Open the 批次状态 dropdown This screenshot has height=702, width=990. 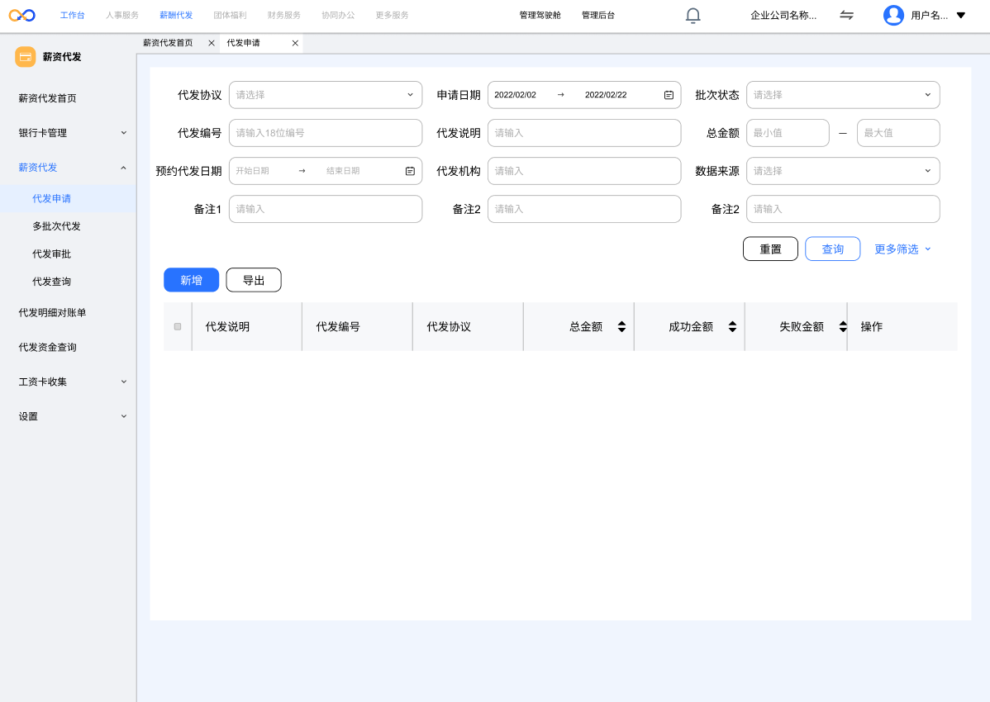[x=843, y=95]
